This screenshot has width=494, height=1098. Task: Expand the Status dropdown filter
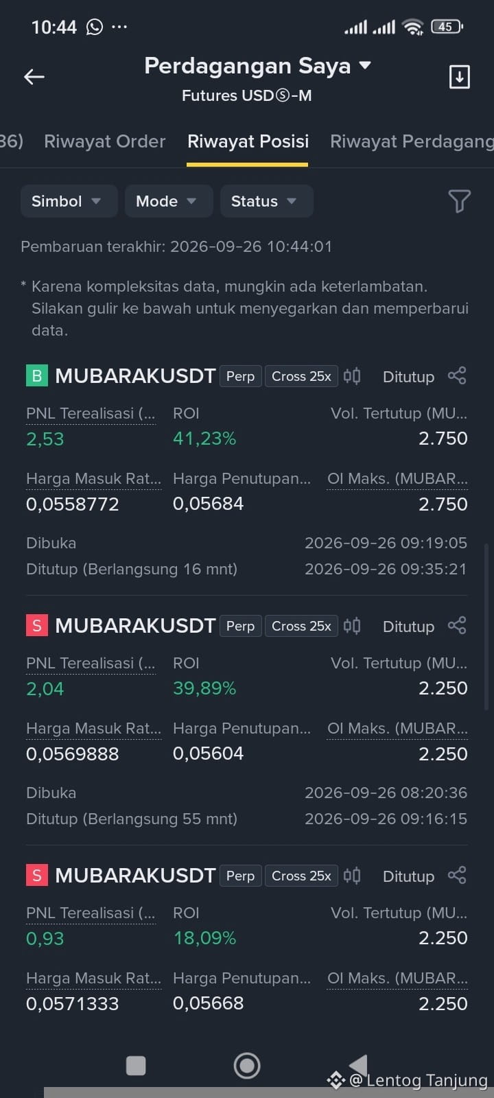(266, 201)
